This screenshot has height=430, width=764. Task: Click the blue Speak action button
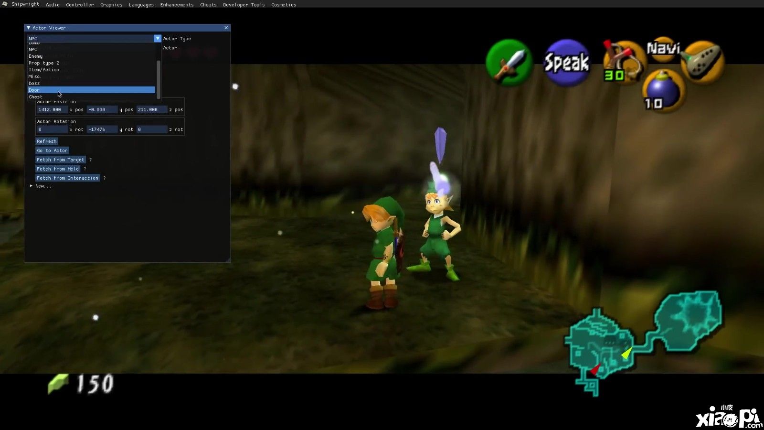[567, 63]
